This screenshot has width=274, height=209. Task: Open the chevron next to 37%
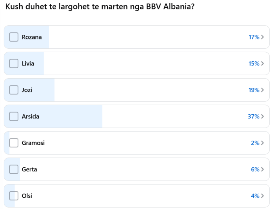pyautogui.click(x=262, y=117)
